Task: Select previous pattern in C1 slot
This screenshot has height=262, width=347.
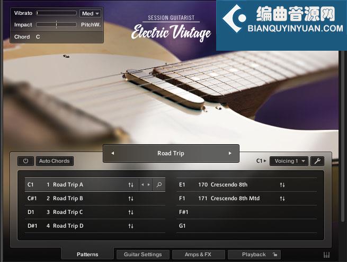Action: [x=143, y=184]
